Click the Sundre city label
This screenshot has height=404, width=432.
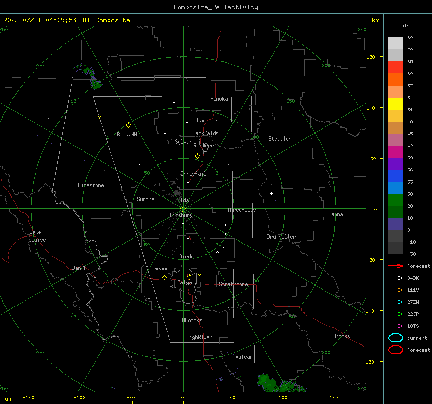(x=145, y=199)
